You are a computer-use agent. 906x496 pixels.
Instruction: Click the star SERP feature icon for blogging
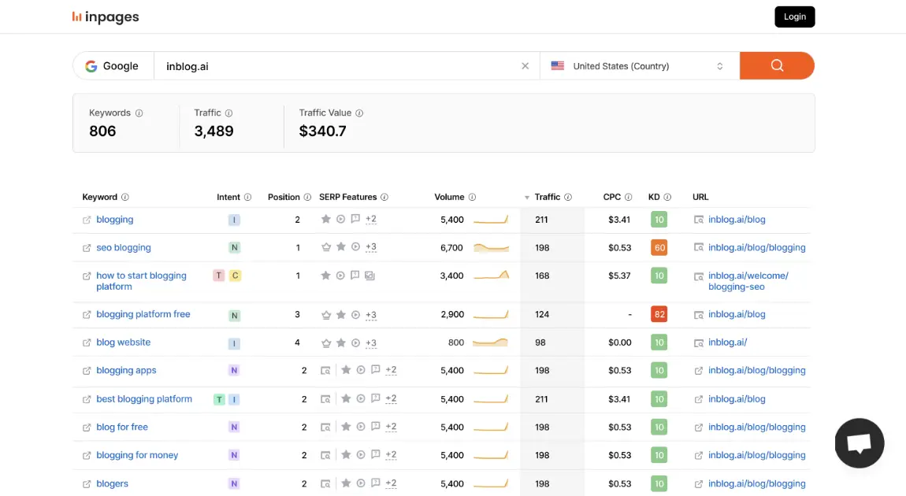tap(325, 219)
